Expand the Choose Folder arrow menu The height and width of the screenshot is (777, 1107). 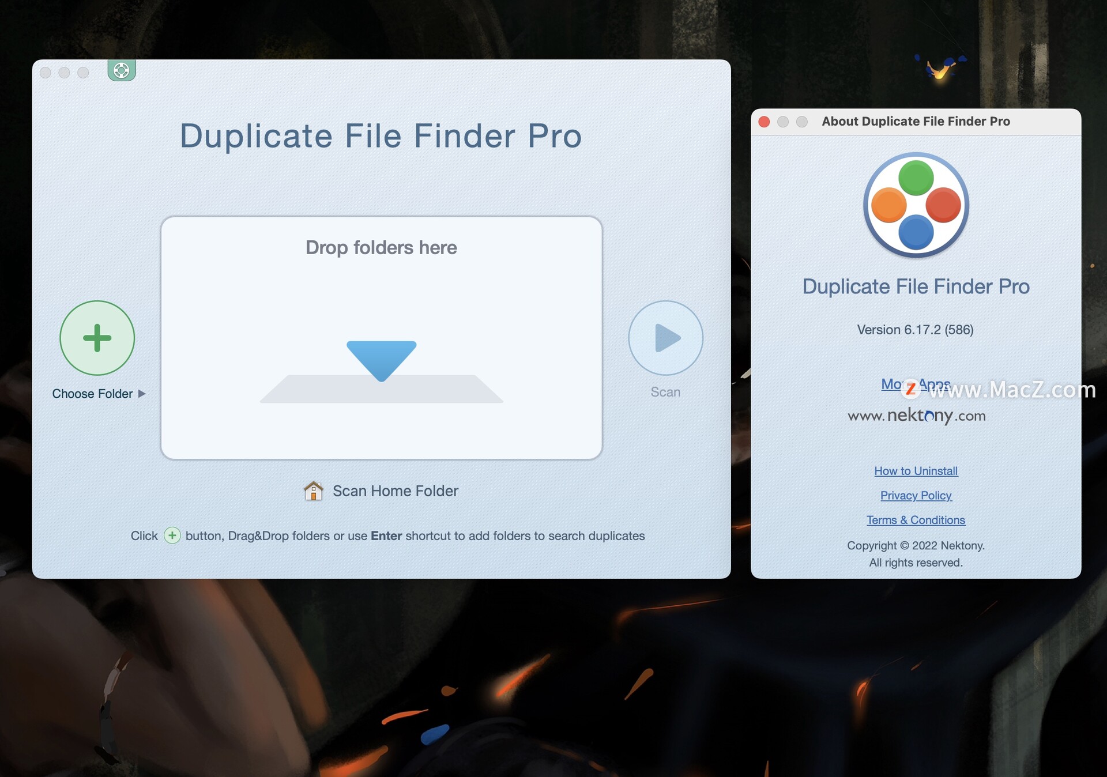click(142, 394)
